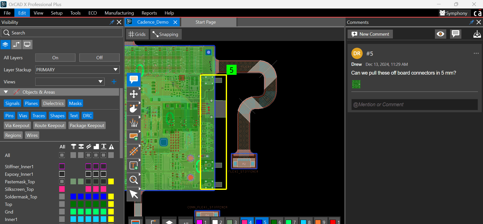Open the Layer Stackup PRIMARY dropdown
This screenshot has width=483, height=224.
77,70
